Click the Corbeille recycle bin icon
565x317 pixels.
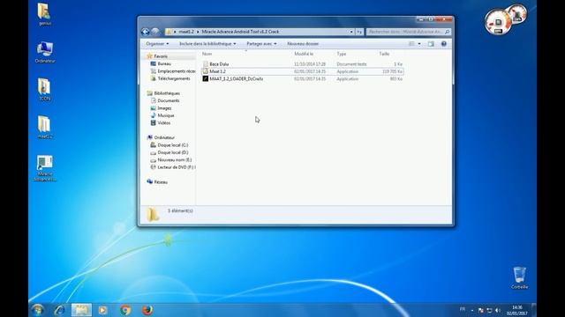coord(519,277)
